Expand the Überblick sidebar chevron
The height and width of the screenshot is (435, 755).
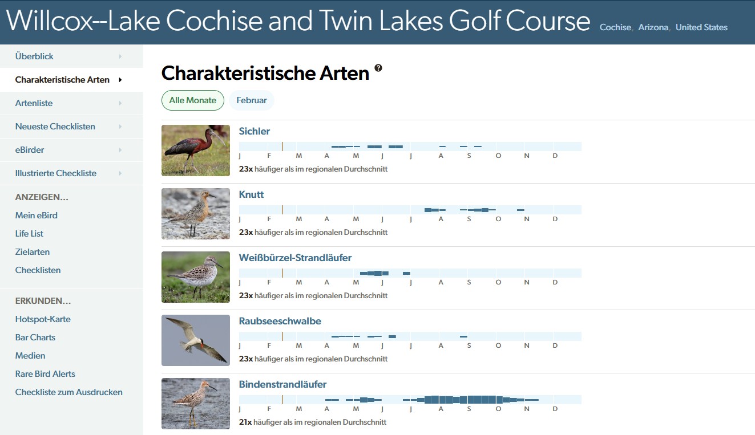[120, 56]
